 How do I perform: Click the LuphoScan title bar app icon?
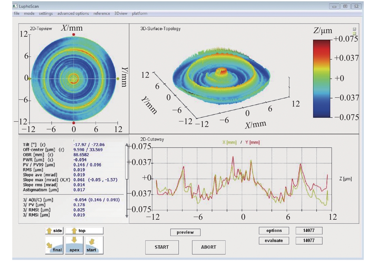tap(15, 6)
